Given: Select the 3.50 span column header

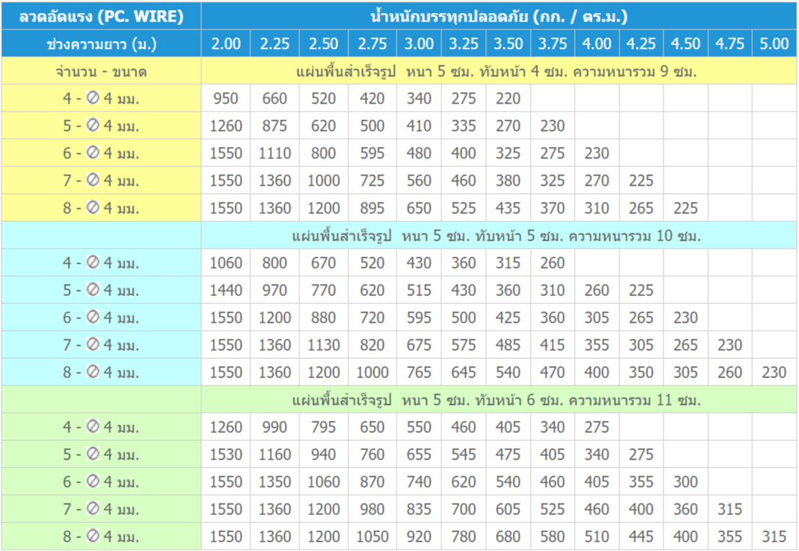Looking at the screenshot, I should pos(508,43).
